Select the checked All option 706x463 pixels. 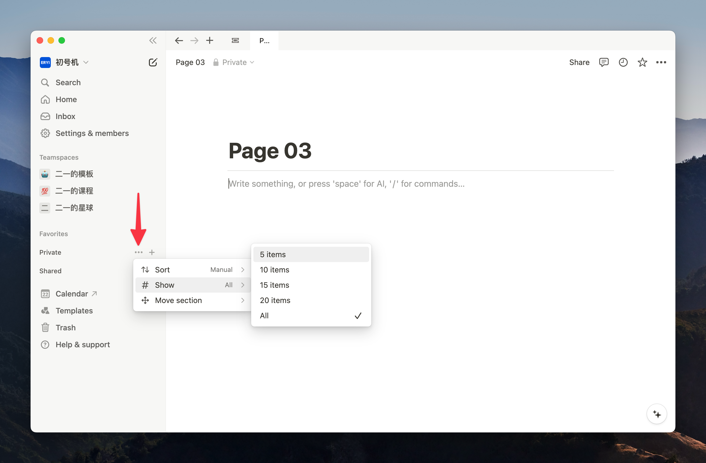pos(311,316)
